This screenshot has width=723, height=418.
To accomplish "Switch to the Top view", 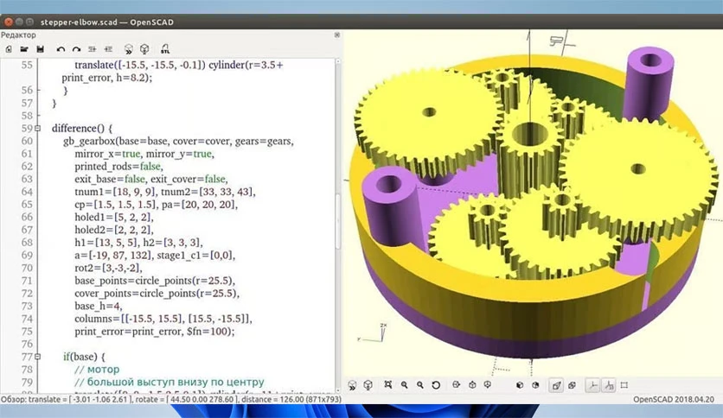I will pos(472,385).
